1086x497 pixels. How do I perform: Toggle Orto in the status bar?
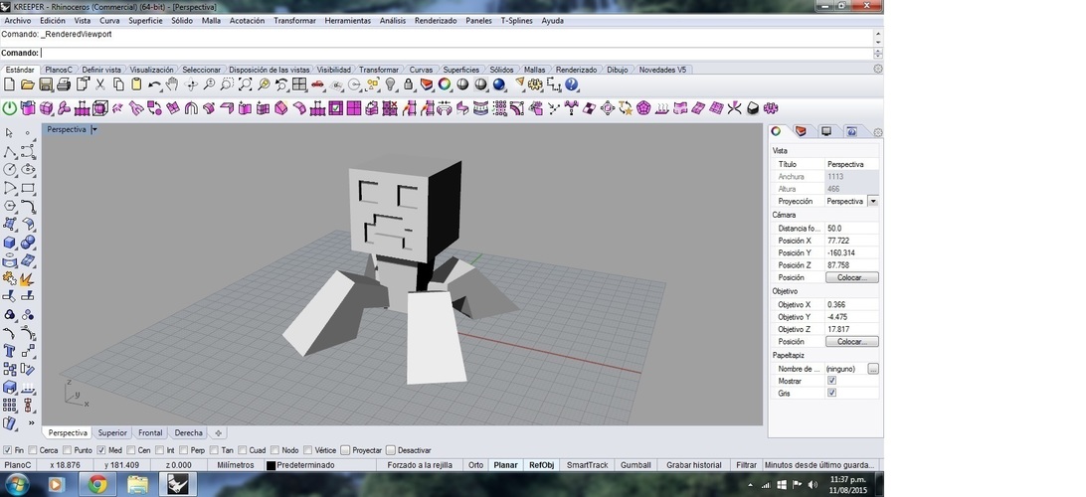point(475,465)
